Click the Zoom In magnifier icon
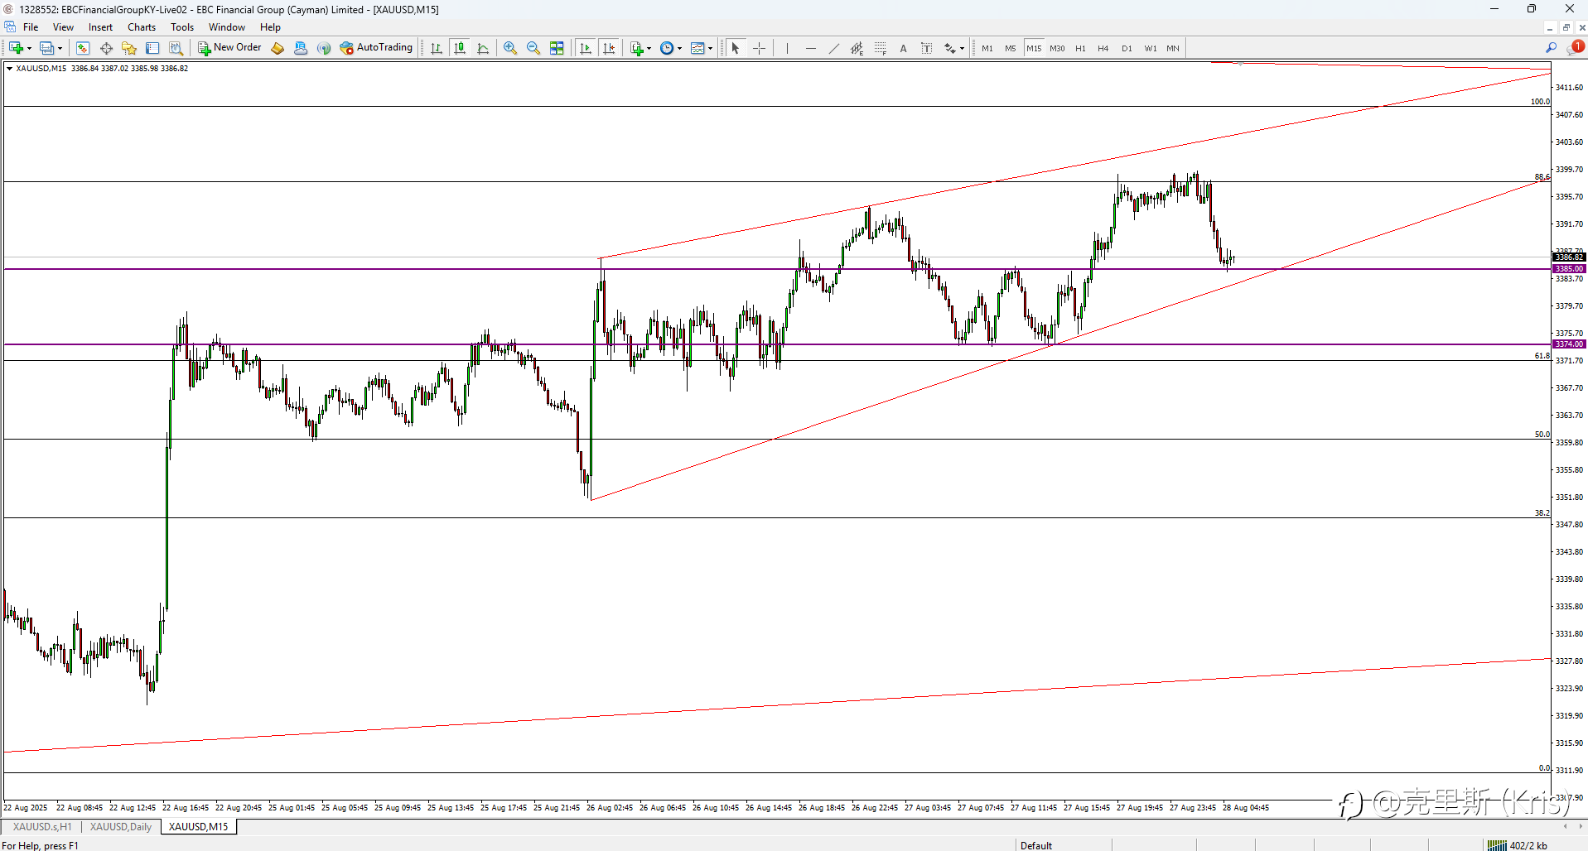 [510, 48]
